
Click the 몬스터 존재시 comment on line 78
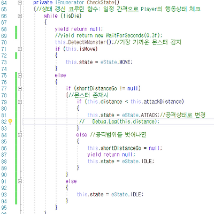[x=89, y=95]
